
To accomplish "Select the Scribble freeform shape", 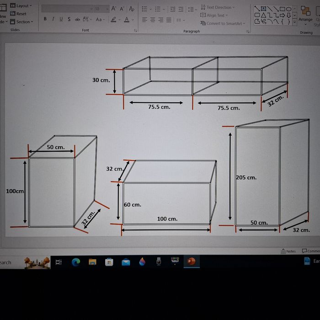I will coord(263,21).
